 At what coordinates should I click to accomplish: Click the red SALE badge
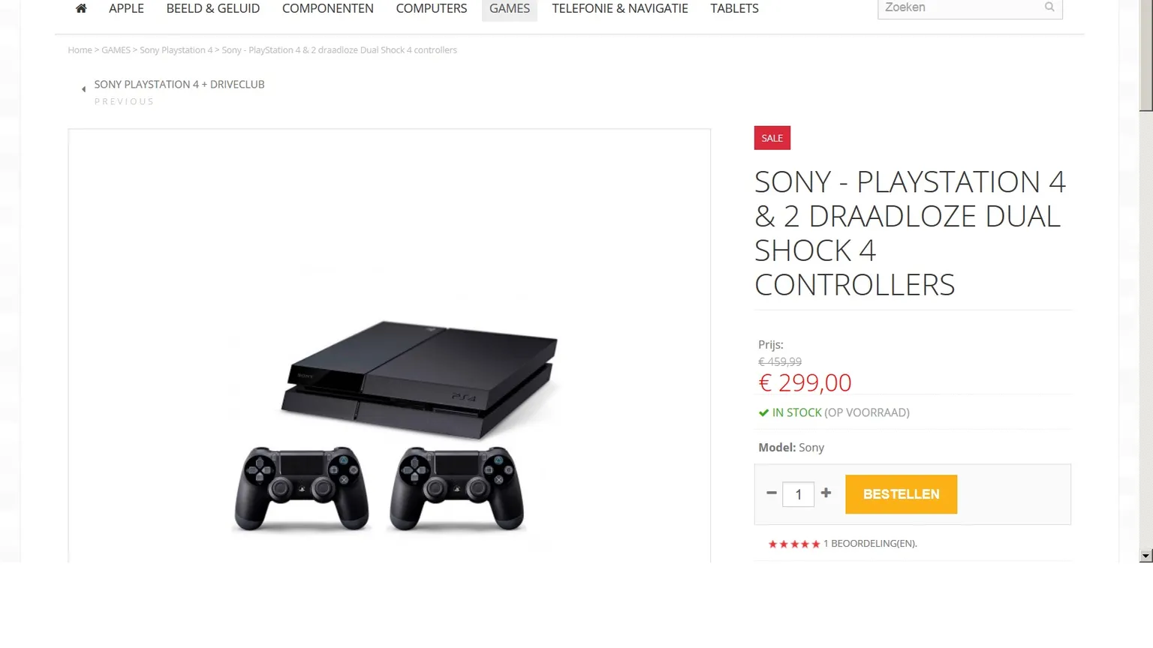pos(772,138)
